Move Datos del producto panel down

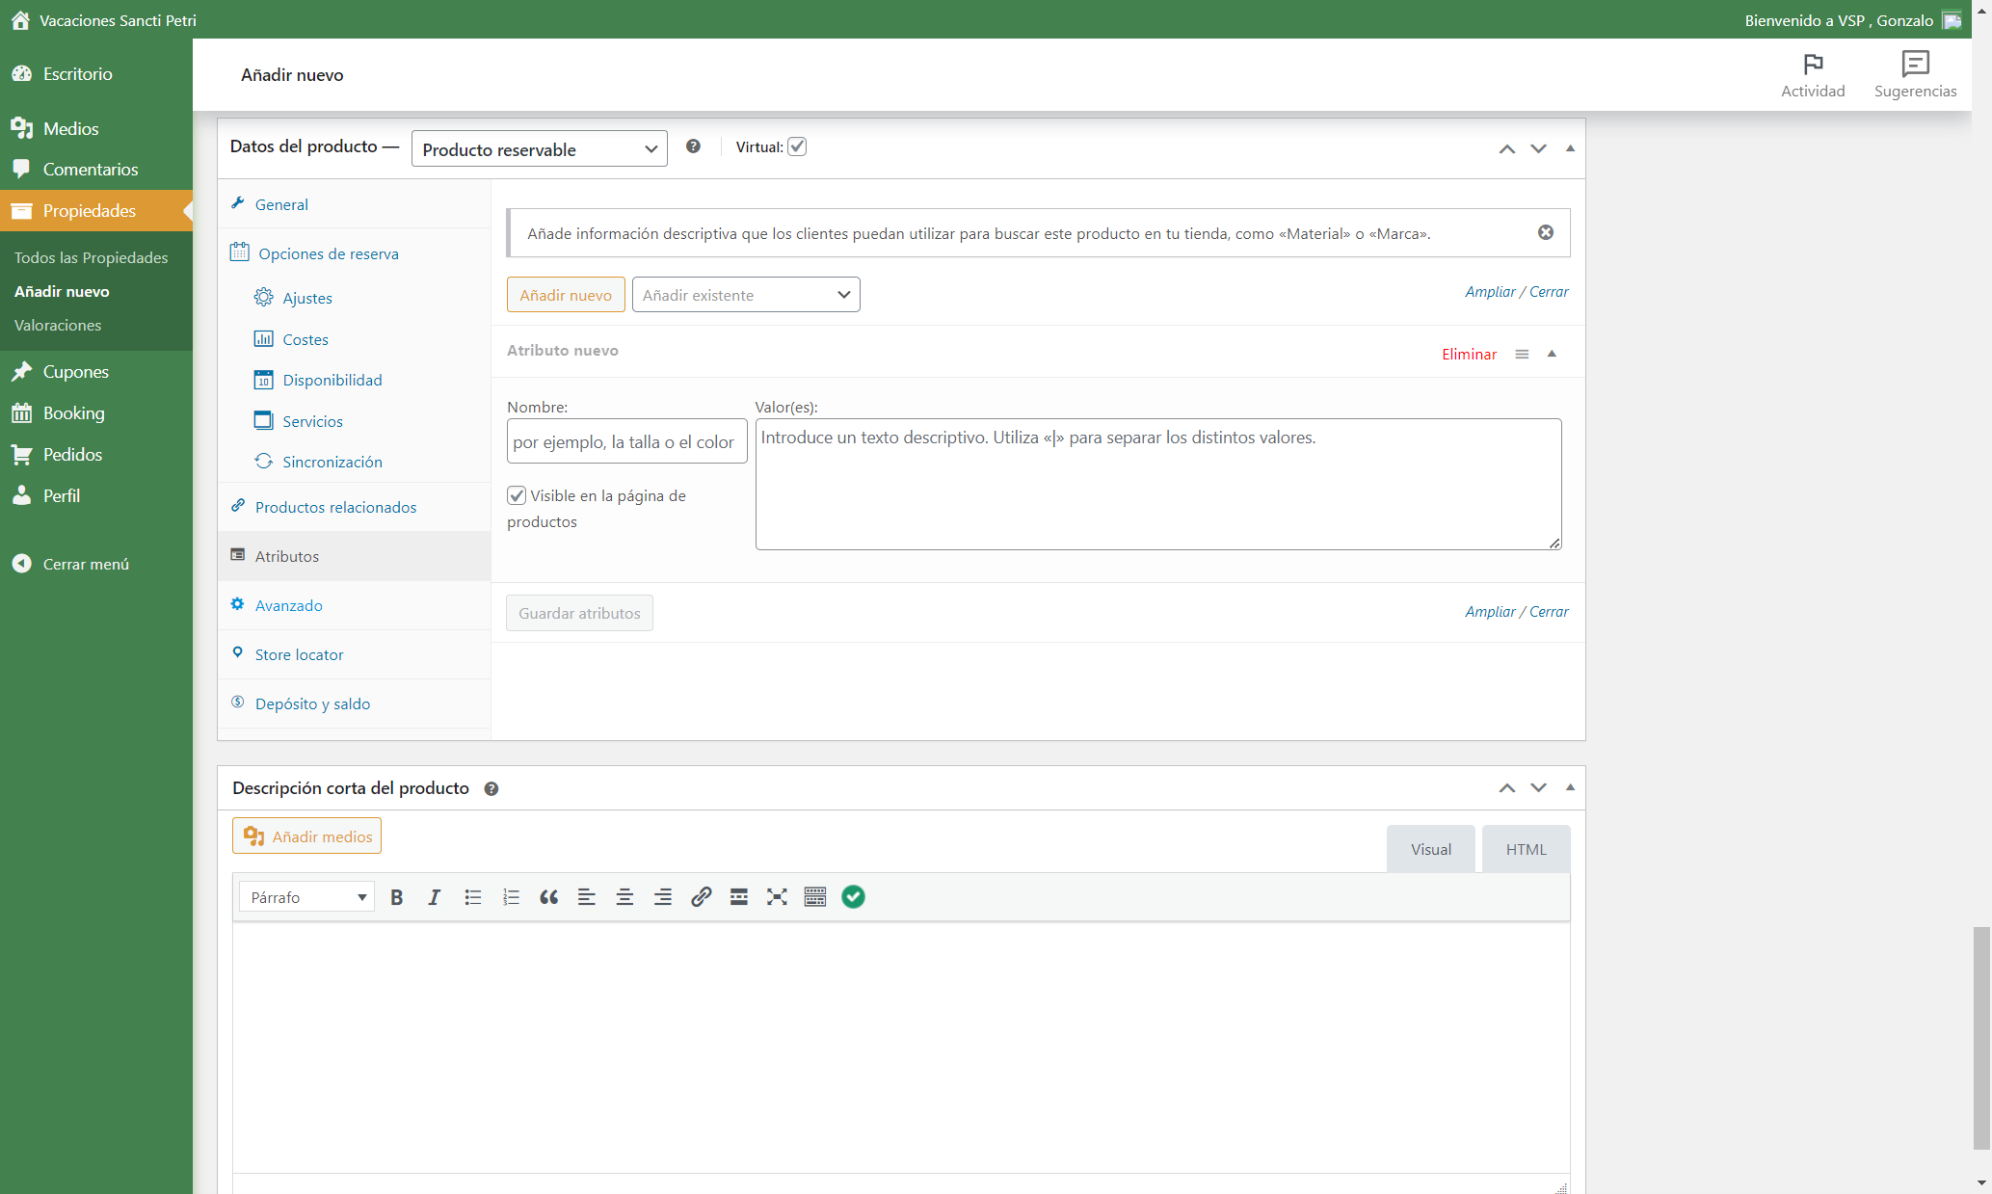click(x=1539, y=148)
